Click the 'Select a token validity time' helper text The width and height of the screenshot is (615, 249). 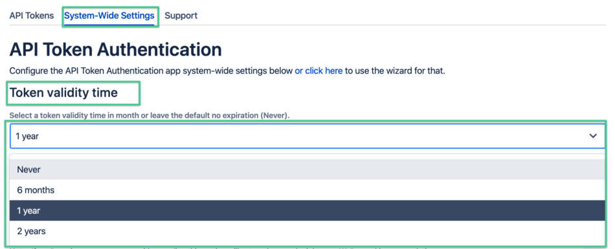coord(151,116)
